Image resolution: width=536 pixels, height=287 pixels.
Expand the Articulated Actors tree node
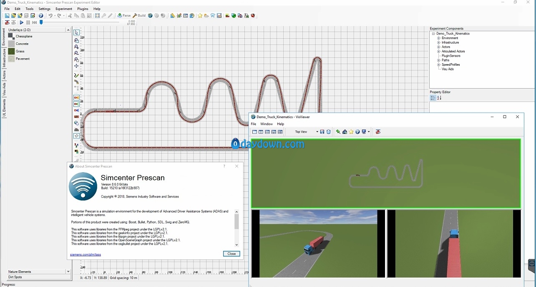(x=439, y=51)
